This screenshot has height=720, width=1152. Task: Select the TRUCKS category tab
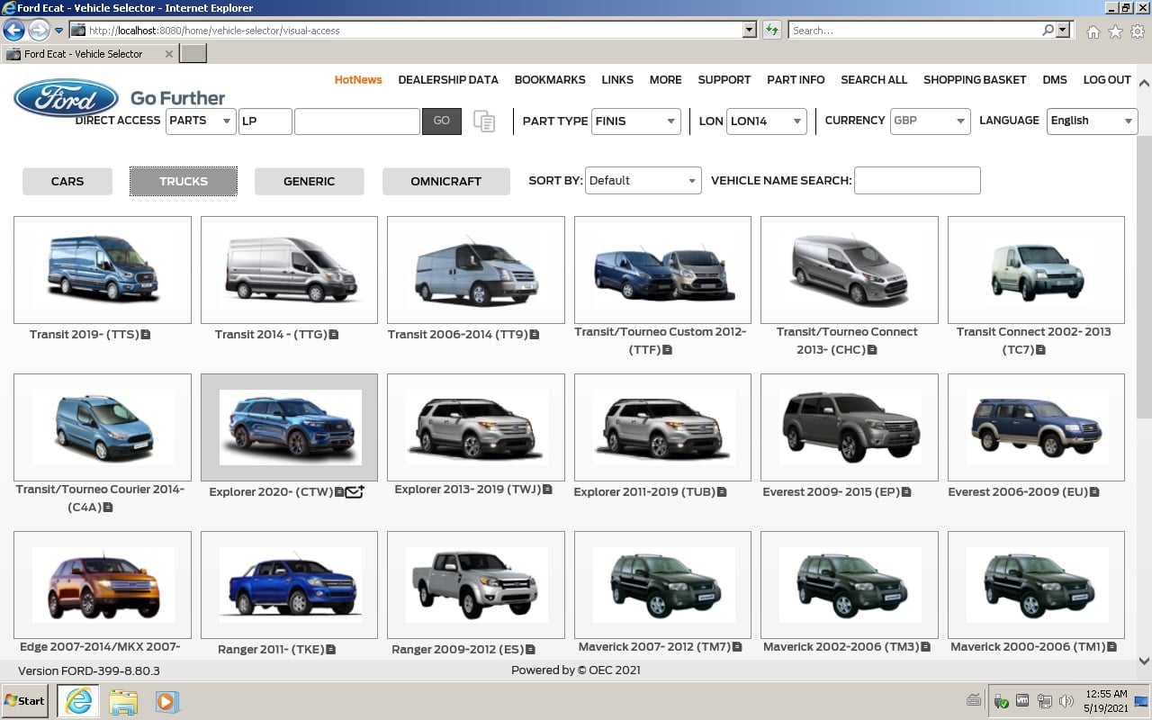click(184, 181)
